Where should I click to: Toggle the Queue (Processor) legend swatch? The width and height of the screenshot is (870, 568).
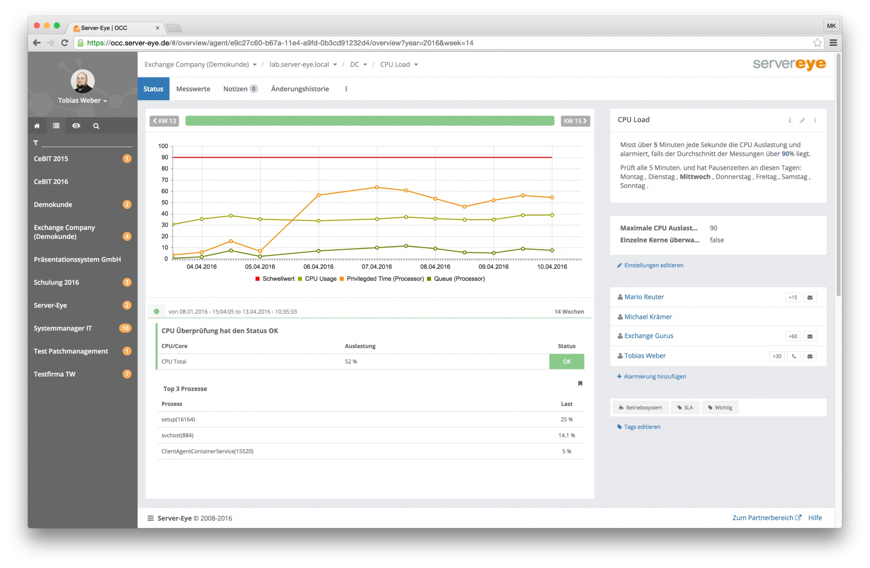(x=429, y=279)
